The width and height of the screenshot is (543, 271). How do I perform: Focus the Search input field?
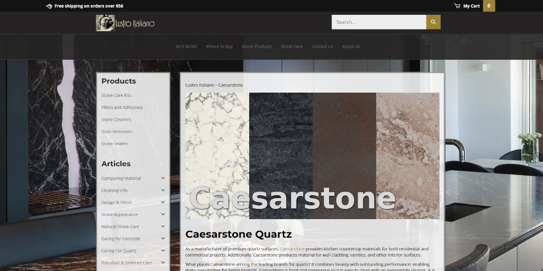[379, 22]
